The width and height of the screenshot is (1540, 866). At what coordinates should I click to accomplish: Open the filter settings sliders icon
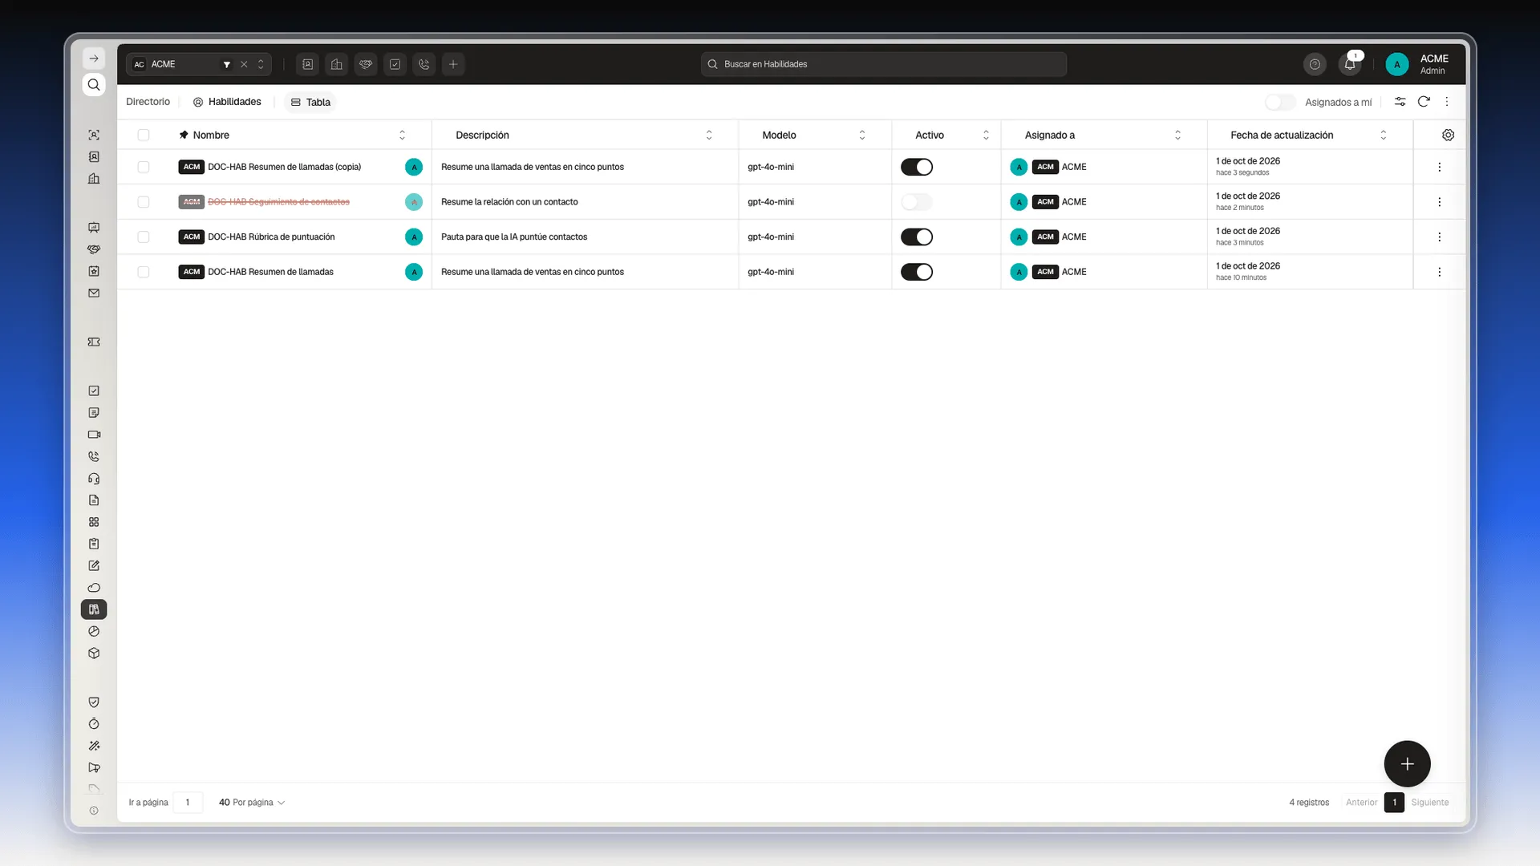tap(1400, 102)
